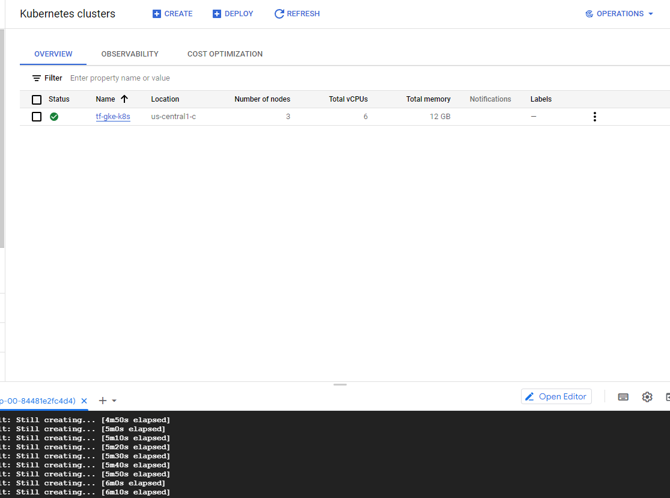
Task: Focus the filter property input field
Action: 120,78
